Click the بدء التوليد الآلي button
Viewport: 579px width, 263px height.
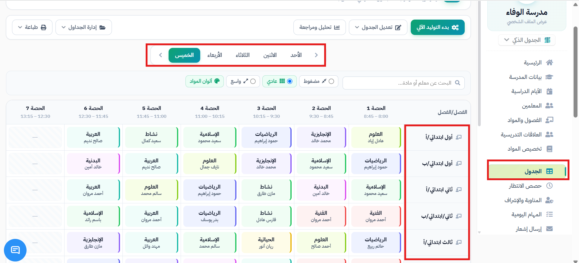[x=438, y=27]
